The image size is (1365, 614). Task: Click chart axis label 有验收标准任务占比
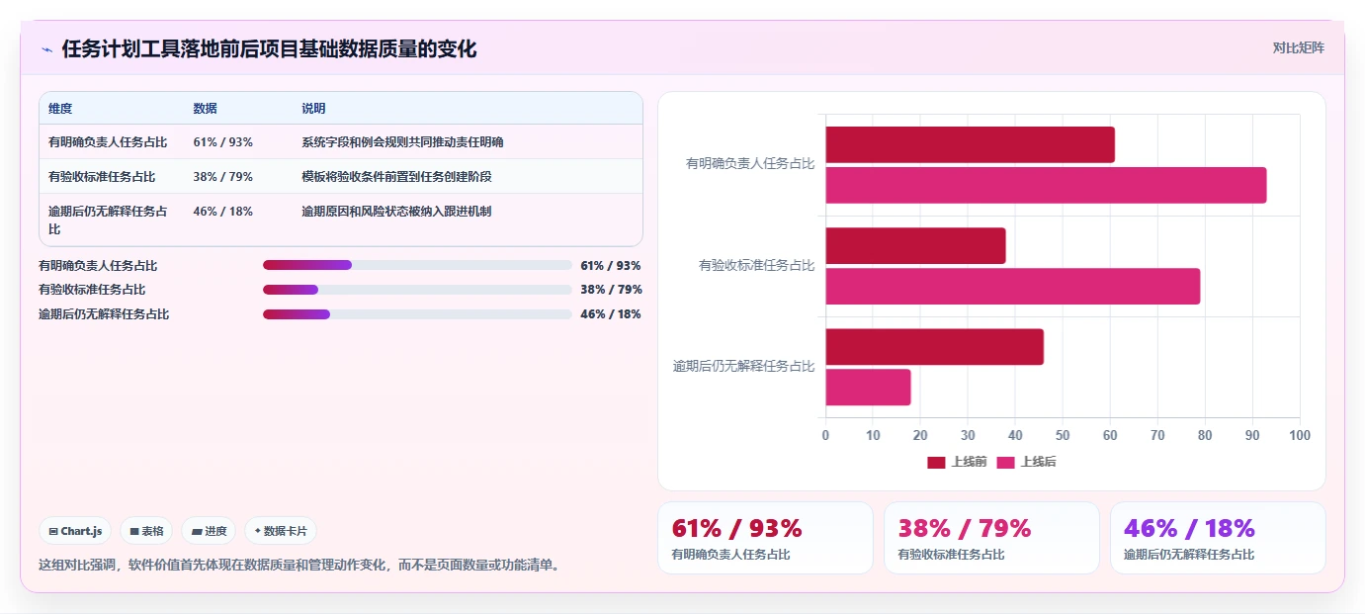click(756, 266)
